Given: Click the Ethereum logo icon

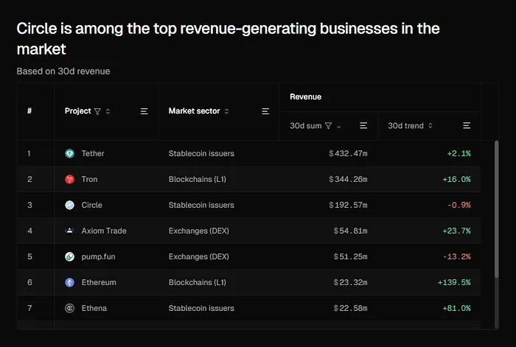Looking at the screenshot, I should click(69, 282).
